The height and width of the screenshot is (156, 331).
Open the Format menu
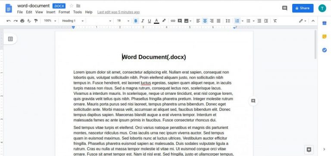point(64,12)
